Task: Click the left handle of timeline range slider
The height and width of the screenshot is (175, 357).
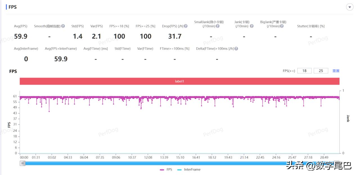Action: 23,163
